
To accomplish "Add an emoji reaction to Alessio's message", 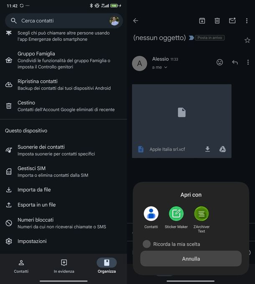I will pos(219,62).
